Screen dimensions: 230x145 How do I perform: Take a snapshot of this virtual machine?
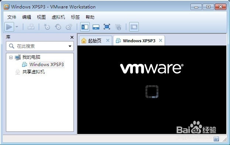coord(47,27)
